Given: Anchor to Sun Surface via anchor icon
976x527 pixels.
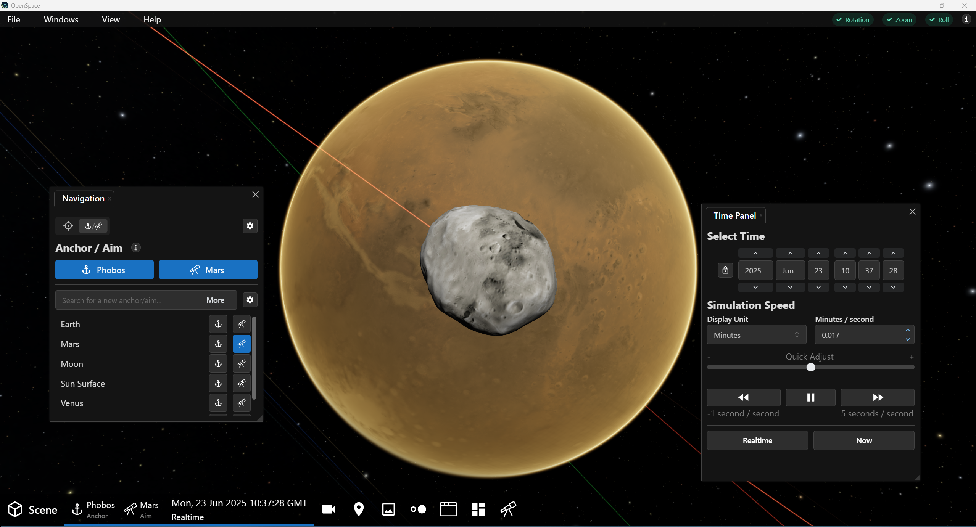Looking at the screenshot, I should (x=218, y=384).
